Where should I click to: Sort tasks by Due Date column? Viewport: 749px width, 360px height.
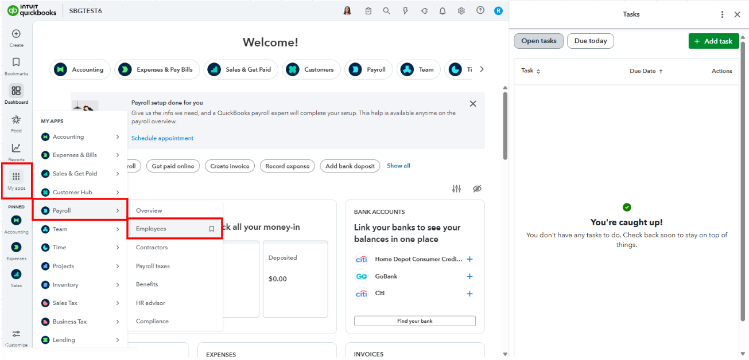coord(646,71)
